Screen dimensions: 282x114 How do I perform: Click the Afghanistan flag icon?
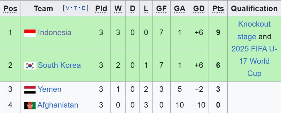click(30, 106)
